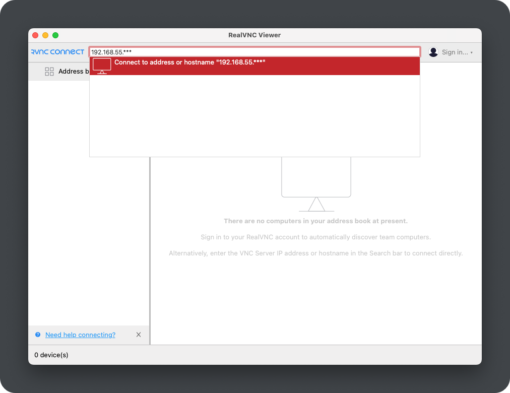
Task: Click the Address book grid icon
Action: click(x=49, y=72)
